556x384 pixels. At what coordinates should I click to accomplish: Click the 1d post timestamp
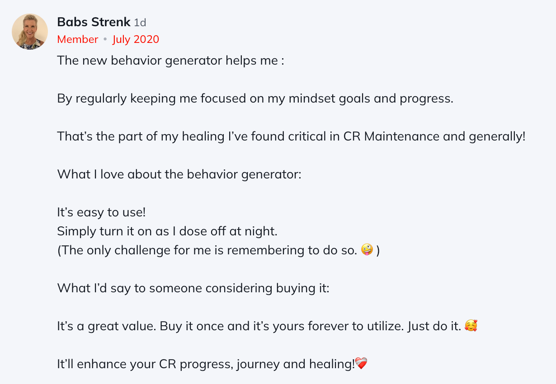point(140,23)
